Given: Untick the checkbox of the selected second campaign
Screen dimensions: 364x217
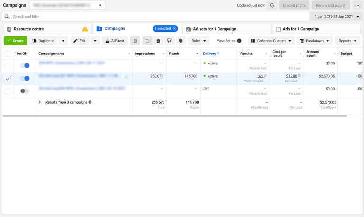Looking at the screenshot, I should click(8, 79).
